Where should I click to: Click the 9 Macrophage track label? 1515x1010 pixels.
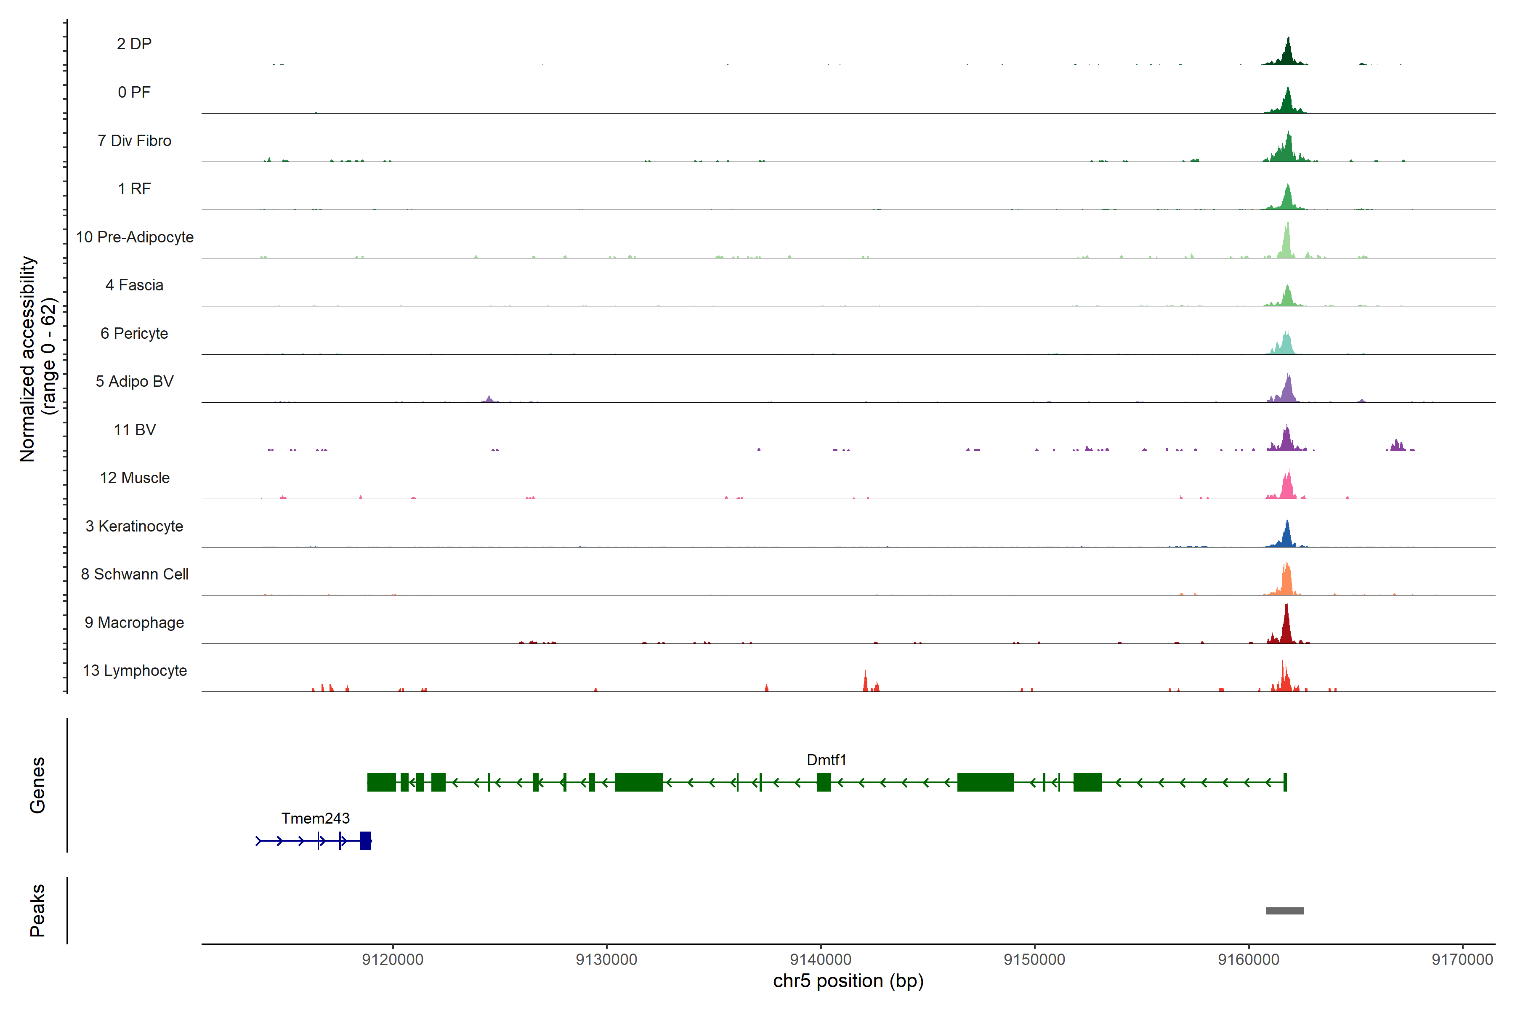click(134, 622)
